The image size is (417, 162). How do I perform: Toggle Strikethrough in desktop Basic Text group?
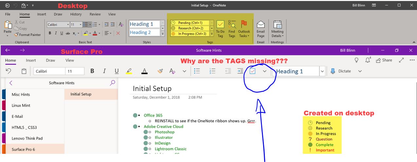pos(68,33)
